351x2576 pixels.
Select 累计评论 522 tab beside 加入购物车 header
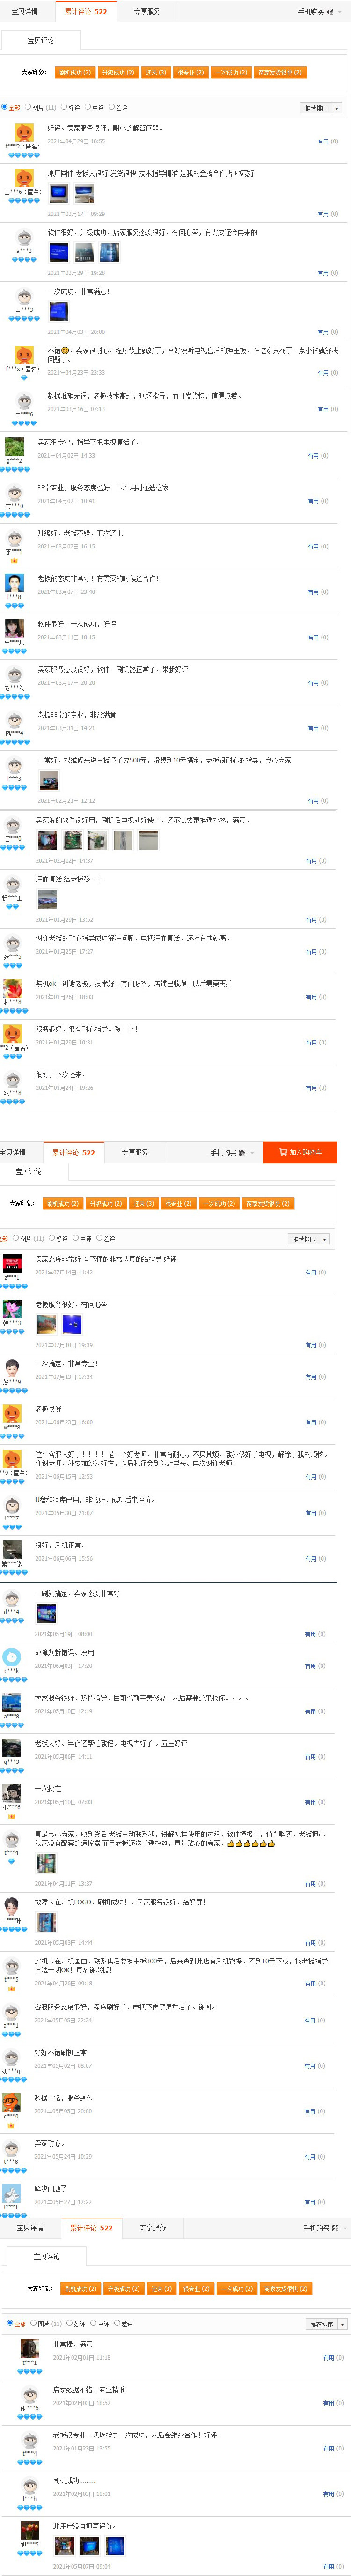point(74,1152)
